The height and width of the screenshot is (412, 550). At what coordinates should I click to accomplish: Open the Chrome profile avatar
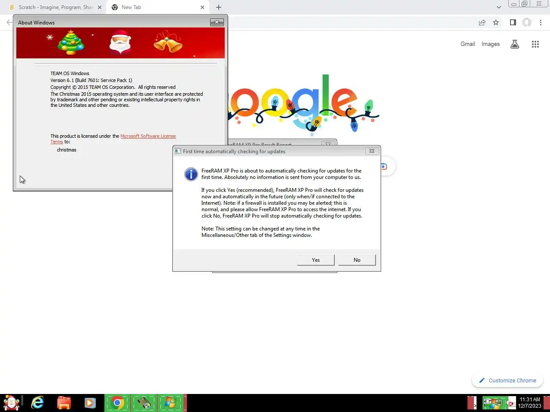click(x=527, y=22)
